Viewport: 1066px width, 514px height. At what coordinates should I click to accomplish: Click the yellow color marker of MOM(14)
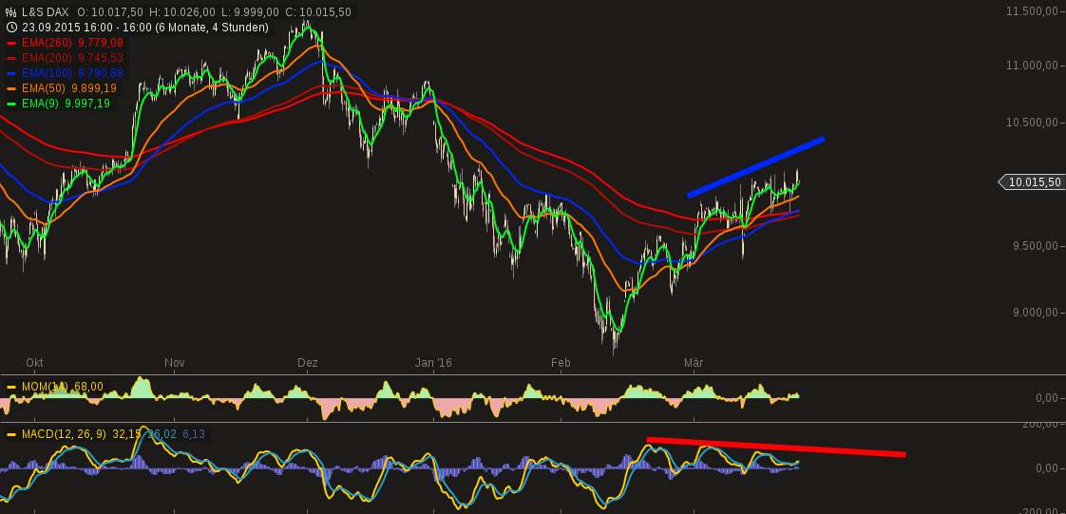(10, 387)
